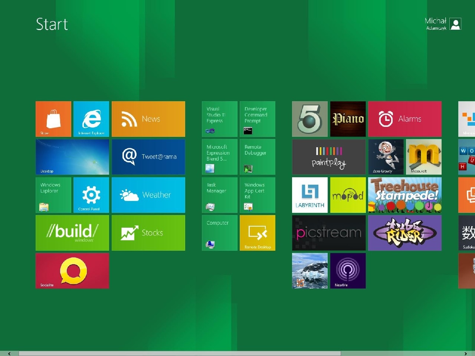Open Task Manager
475x356 pixels.
(x=219, y=195)
